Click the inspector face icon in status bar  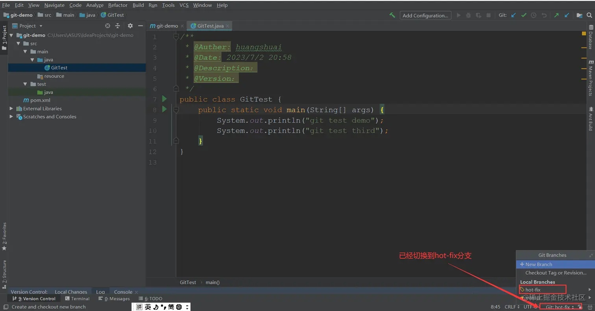pos(590,307)
